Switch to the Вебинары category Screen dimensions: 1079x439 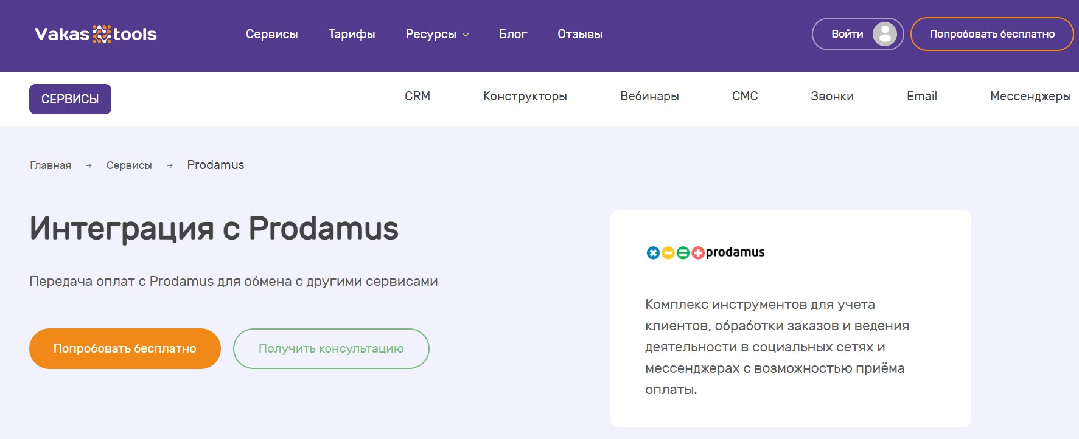(649, 96)
